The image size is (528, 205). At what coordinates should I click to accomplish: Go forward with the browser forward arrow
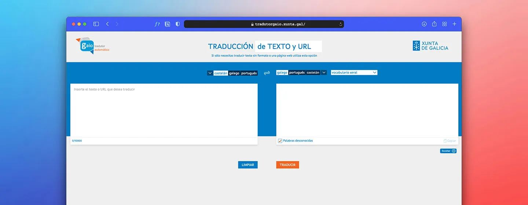coord(117,24)
